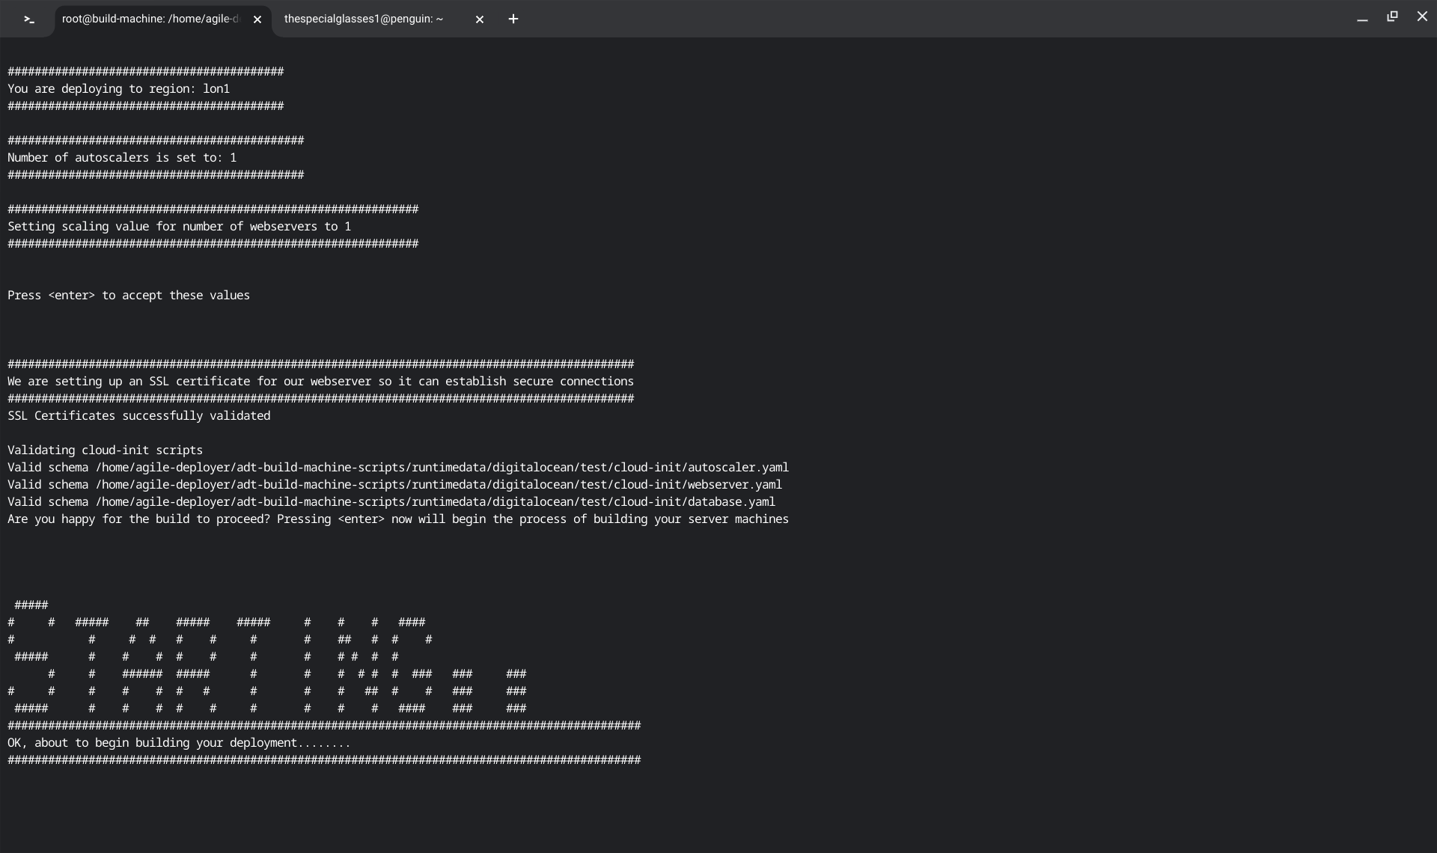This screenshot has width=1437, height=853.
Task: Click the database.yaml schema path line
Action: click(x=391, y=502)
